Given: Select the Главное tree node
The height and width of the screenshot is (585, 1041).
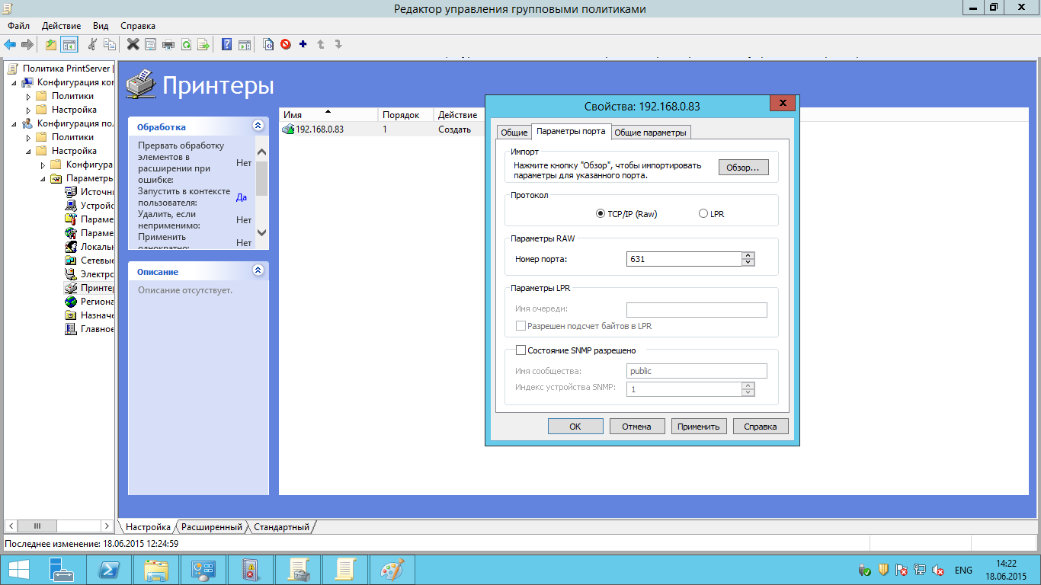Looking at the screenshot, I should pos(90,329).
